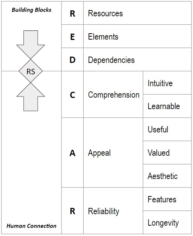The height and width of the screenshot is (236, 193).
Task: Click the Appeal label
Action: pos(99,153)
